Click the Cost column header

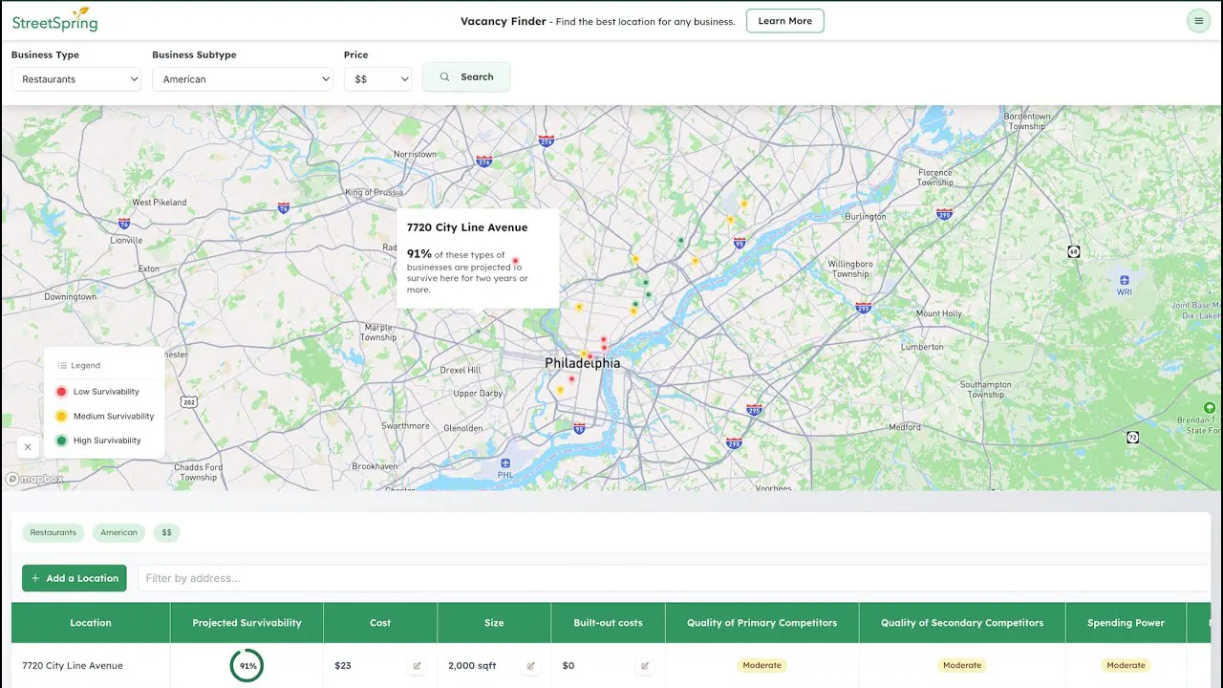pos(380,623)
